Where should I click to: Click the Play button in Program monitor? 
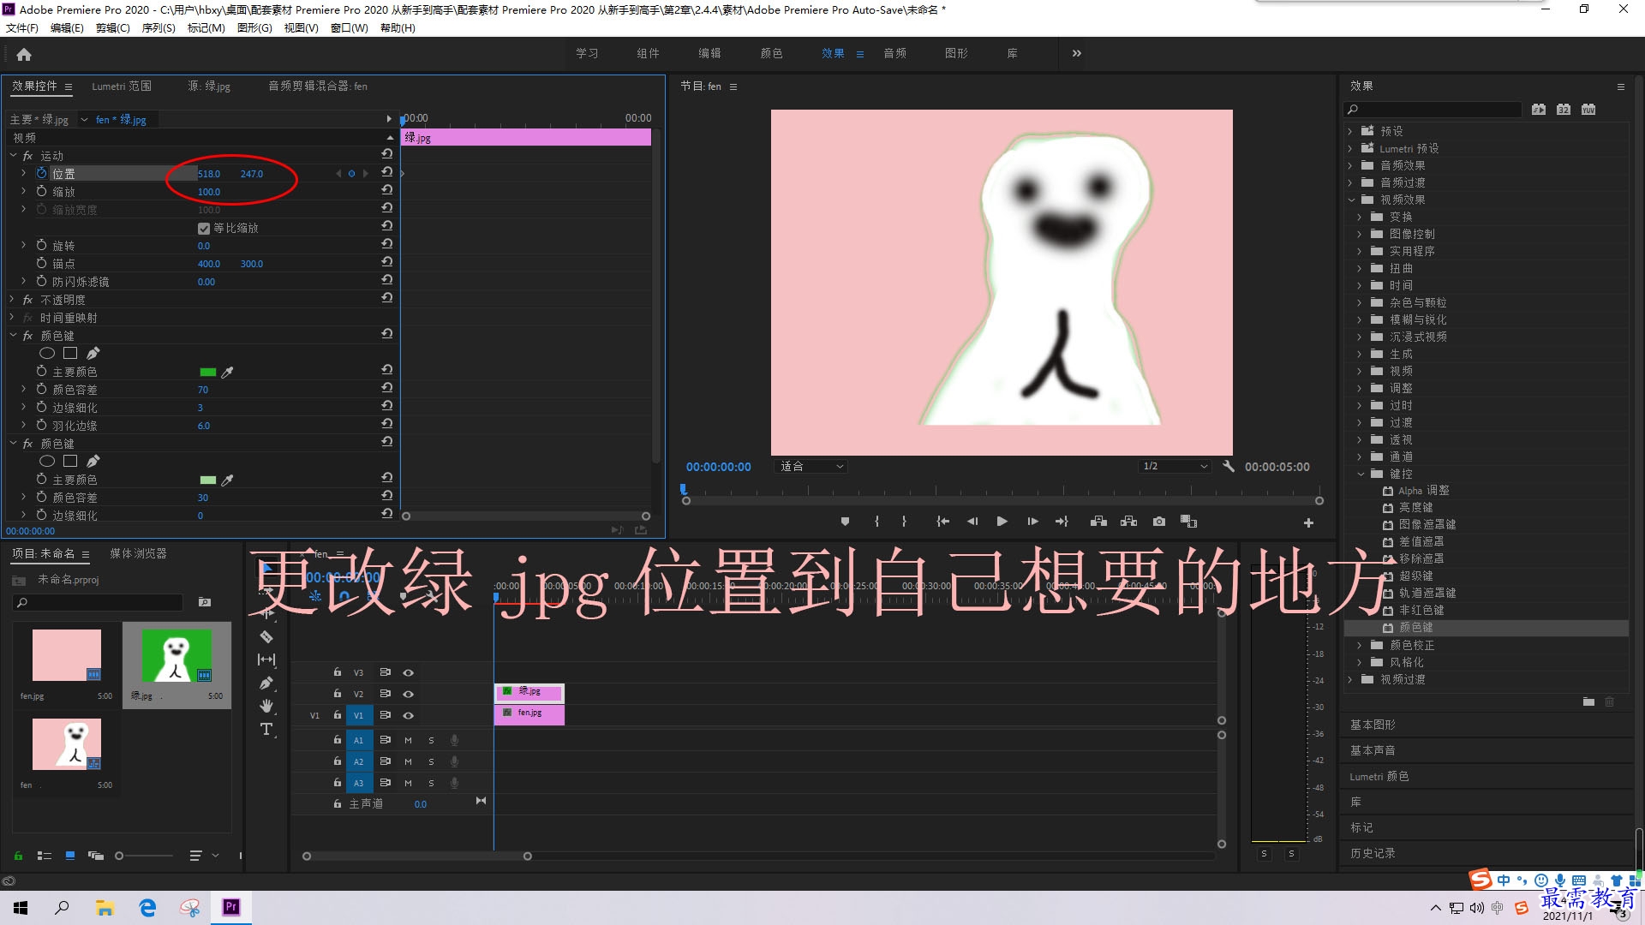(1002, 521)
